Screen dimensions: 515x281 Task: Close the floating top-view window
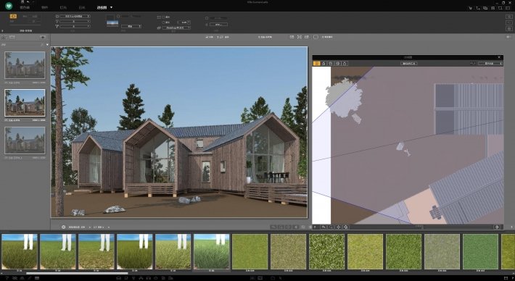(x=500, y=57)
